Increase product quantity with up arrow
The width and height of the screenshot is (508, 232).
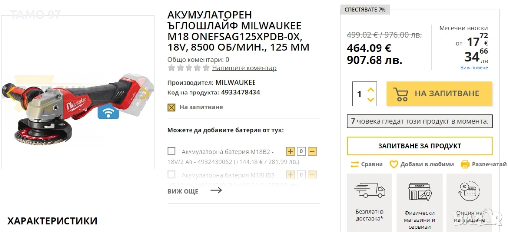[x=371, y=90]
